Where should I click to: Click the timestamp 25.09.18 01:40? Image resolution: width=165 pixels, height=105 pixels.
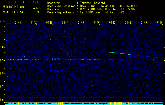(x=13, y=12)
